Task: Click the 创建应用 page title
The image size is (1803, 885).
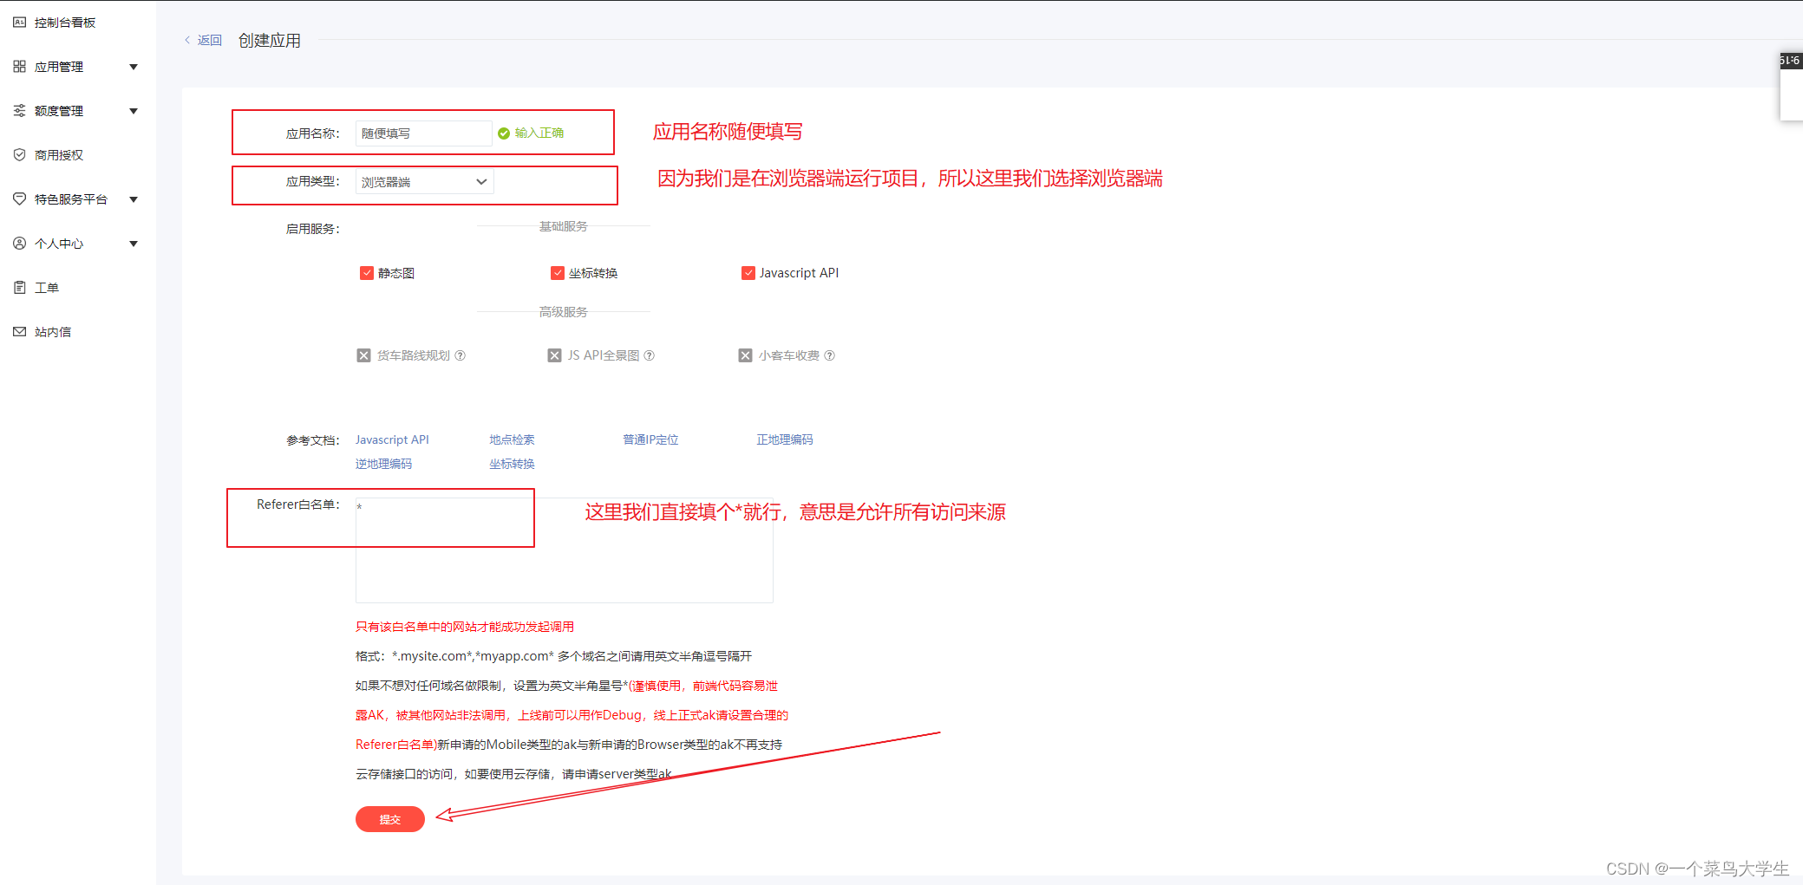Action: click(x=270, y=40)
